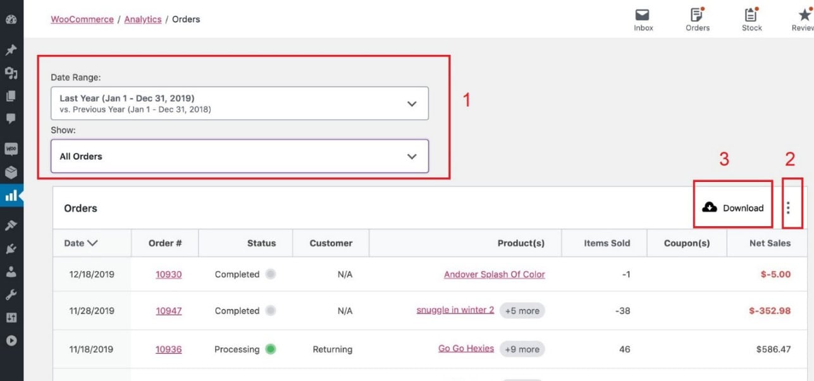Open the three-dot table options menu
The height and width of the screenshot is (381, 814).
tap(788, 207)
